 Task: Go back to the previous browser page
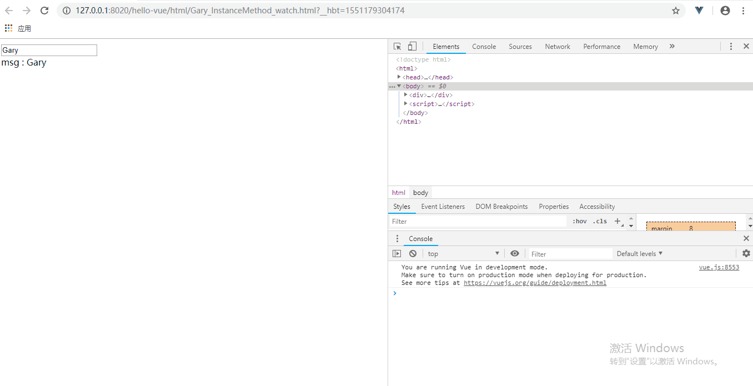[9, 11]
